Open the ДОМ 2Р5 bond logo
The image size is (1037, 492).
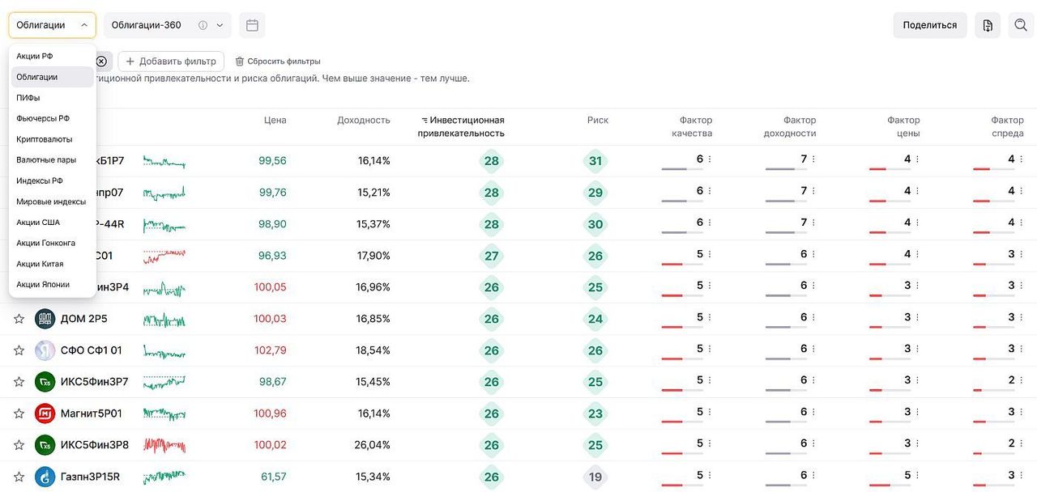click(x=45, y=319)
